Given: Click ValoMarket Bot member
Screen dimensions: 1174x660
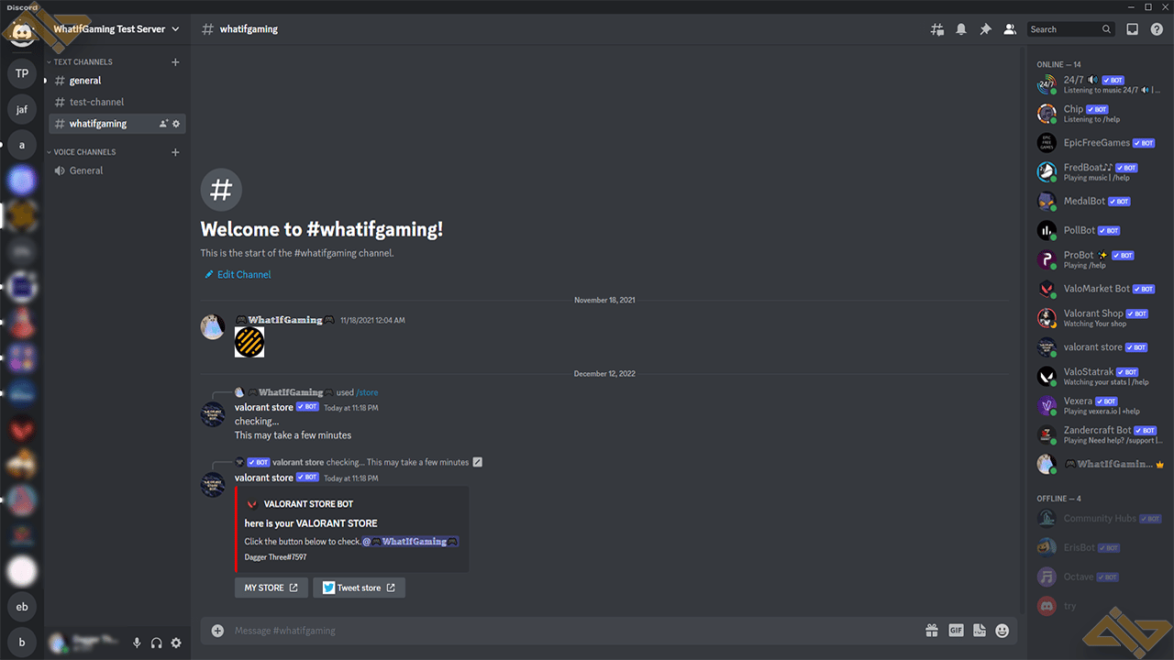Looking at the screenshot, I should coord(1098,289).
